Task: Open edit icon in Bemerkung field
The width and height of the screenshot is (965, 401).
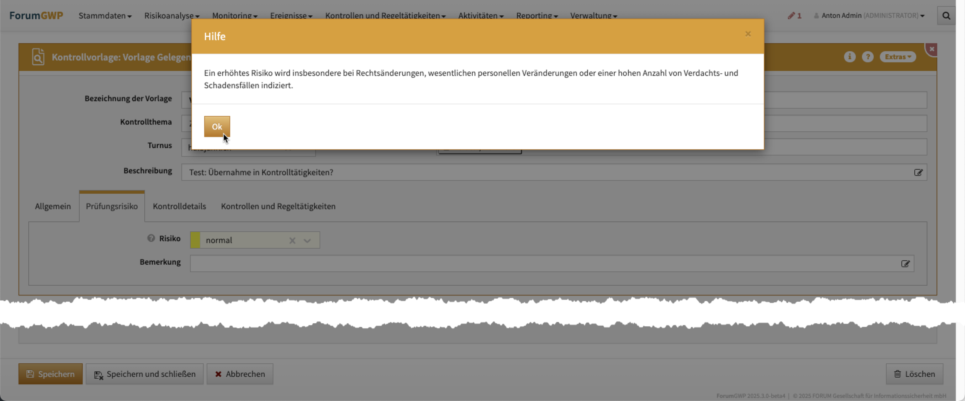Action: [905, 264]
